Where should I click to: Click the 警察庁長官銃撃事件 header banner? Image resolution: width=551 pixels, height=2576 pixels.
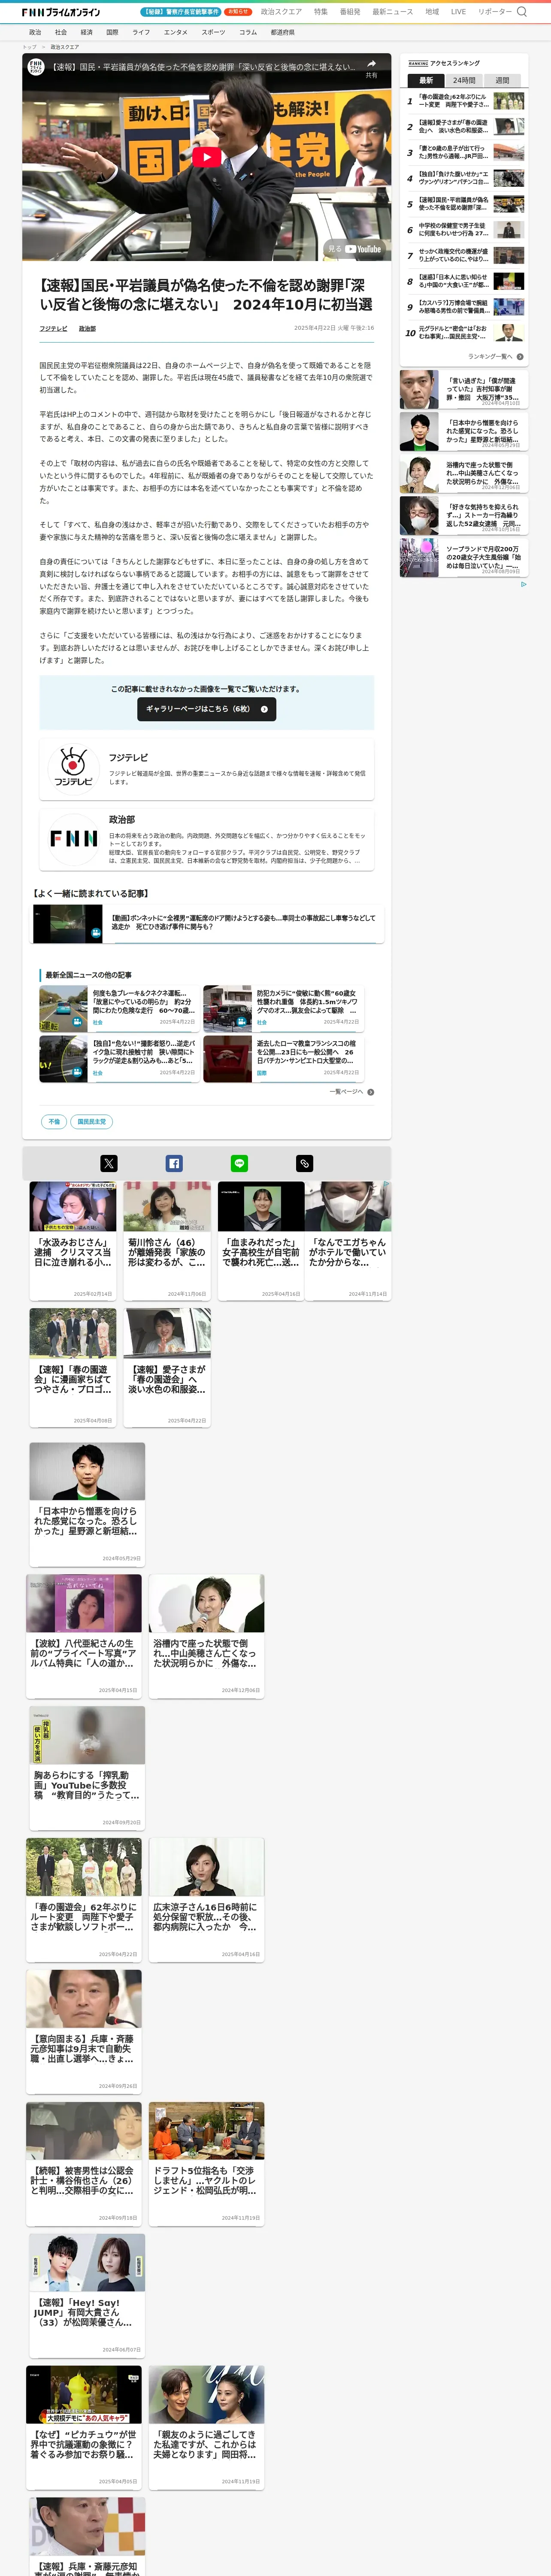click(x=181, y=12)
